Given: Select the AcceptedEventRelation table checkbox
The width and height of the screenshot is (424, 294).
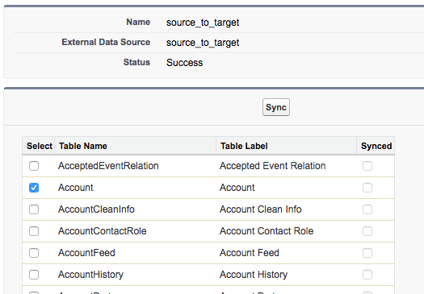Looking at the screenshot, I should click(x=34, y=166).
